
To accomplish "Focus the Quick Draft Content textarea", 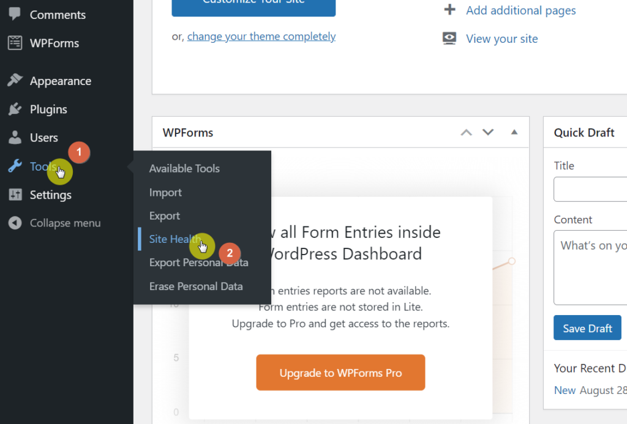I will tap(590, 267).
